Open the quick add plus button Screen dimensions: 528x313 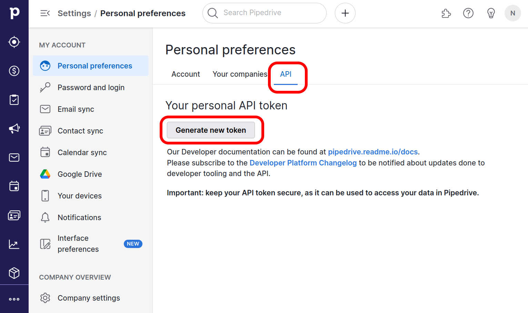tap(345, 13)
